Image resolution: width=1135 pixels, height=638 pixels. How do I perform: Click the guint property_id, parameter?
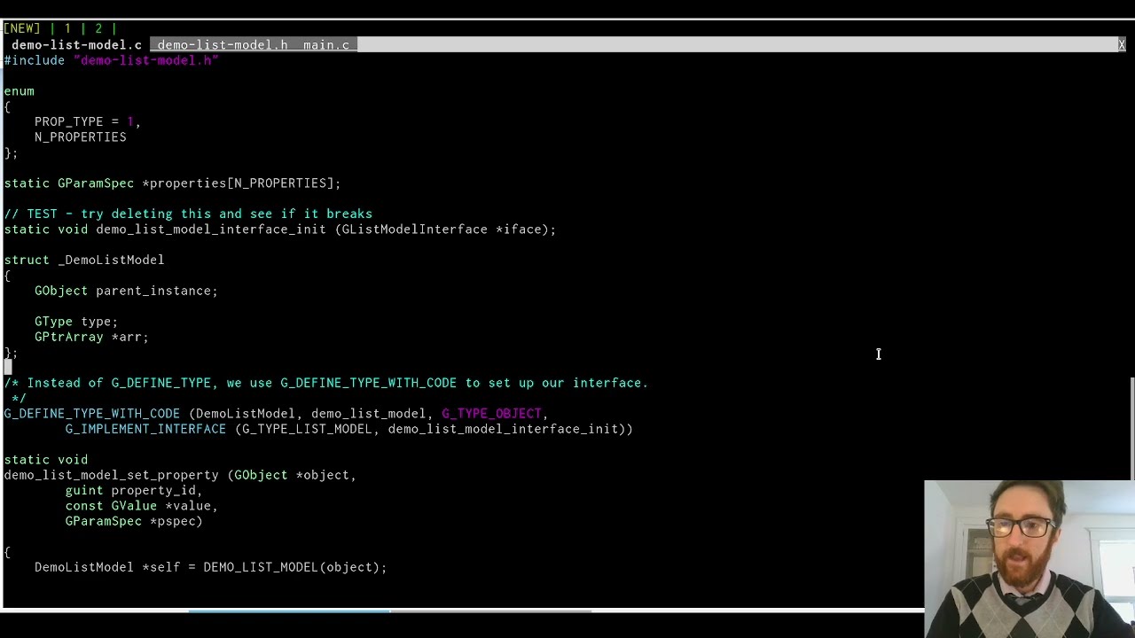pyautogui.click(x=134, y=490)
